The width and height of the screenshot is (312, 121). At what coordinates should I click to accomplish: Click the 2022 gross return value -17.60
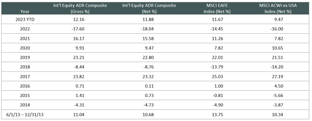click(80, 29)
